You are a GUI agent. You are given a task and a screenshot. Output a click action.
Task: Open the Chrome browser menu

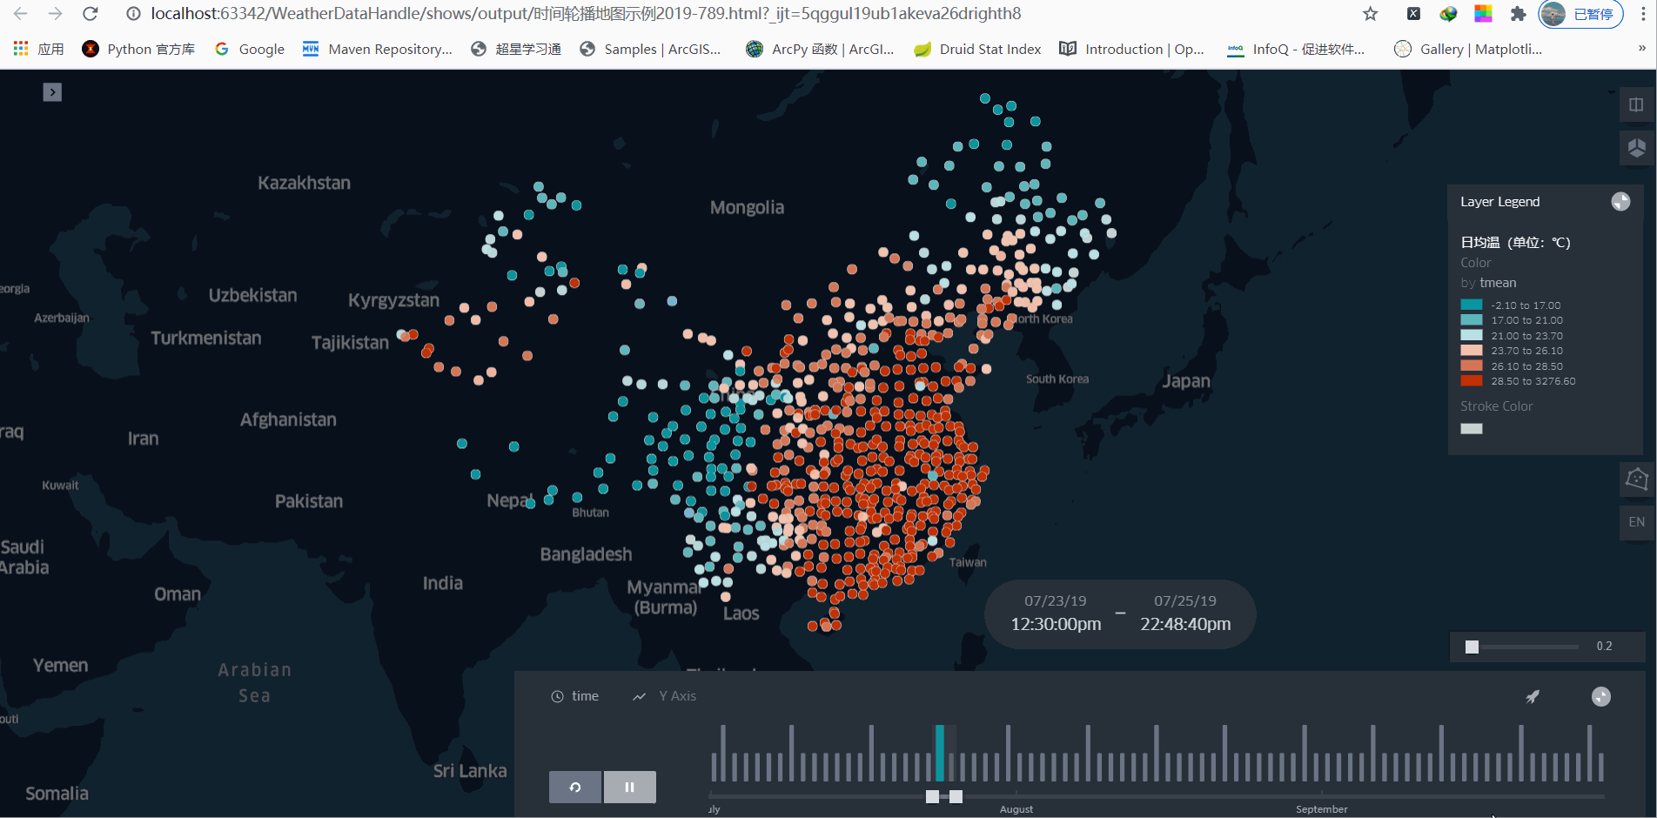pos(1643,14)
